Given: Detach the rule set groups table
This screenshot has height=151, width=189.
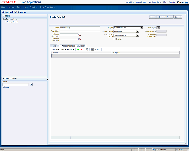Looking at the screenshot, I should click(95, 49).
